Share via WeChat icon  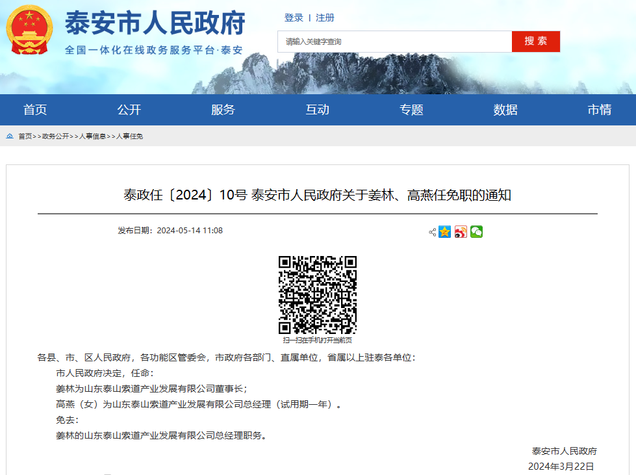click(476, 231)
